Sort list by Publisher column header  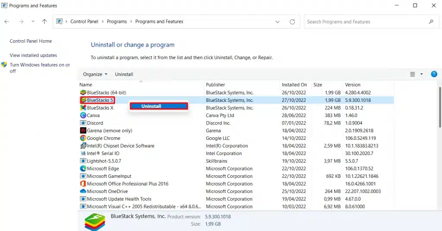click(242, 85)
